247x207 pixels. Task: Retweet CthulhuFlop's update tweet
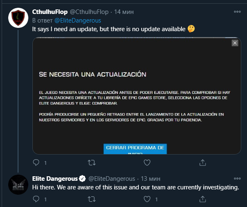point(91,163)
